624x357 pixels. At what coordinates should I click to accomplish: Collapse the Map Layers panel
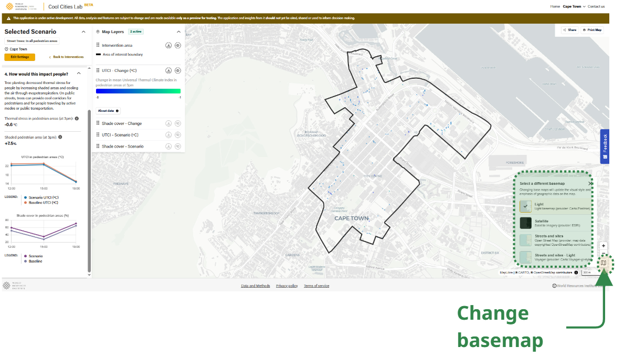178,32
